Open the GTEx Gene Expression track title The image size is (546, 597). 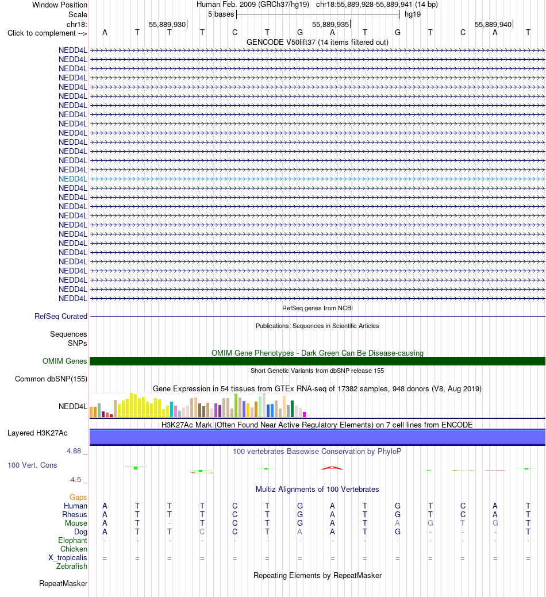(x=318, y=389)
